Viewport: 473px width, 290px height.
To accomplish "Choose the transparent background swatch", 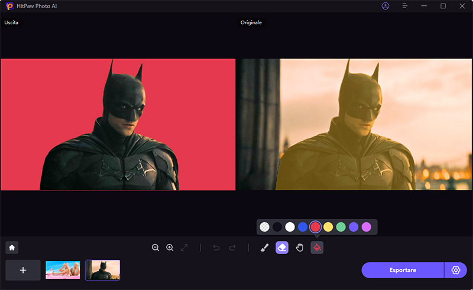I will pyautogui.click(x=264, y=227).
